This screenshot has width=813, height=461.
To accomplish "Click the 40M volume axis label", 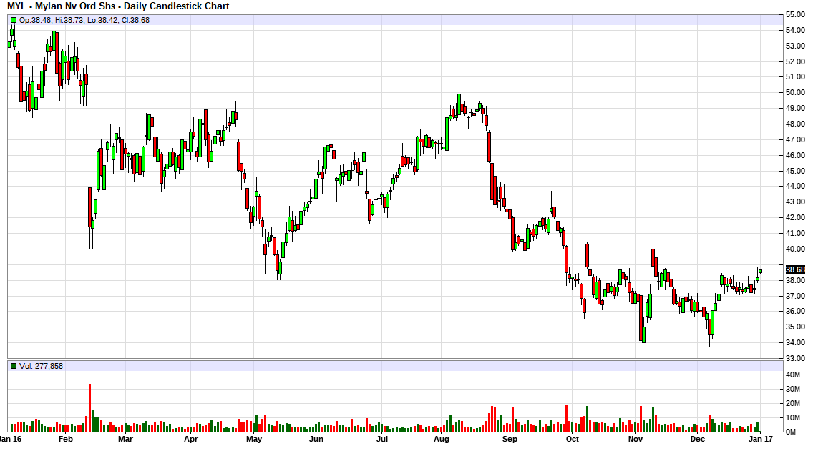I will [x=792, y=375].
